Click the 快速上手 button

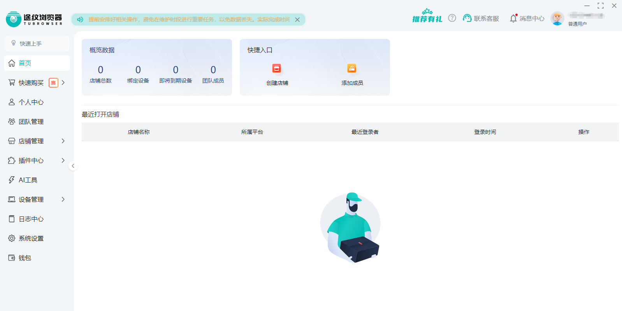tap(37, 44)
